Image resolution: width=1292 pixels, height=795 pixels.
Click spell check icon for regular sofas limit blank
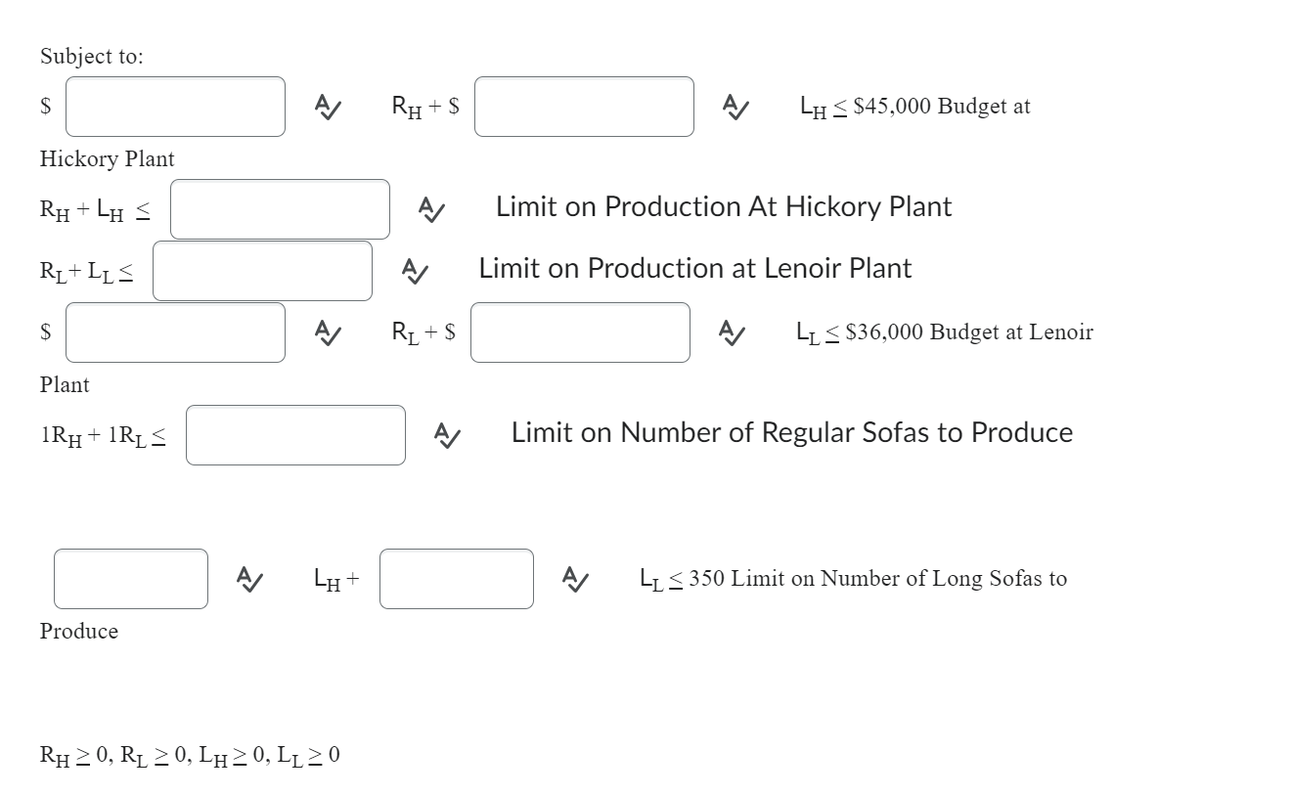click(446, 436)
